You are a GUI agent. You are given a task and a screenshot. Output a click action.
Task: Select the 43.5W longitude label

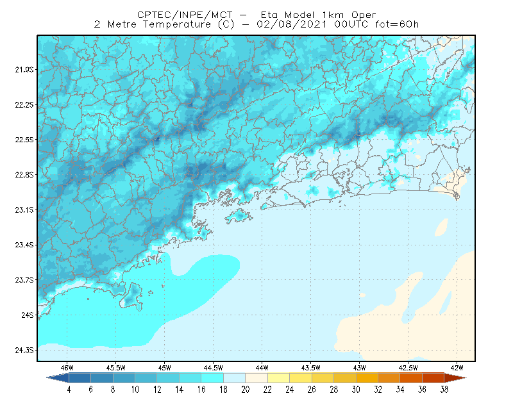click(x=311, y=368)
